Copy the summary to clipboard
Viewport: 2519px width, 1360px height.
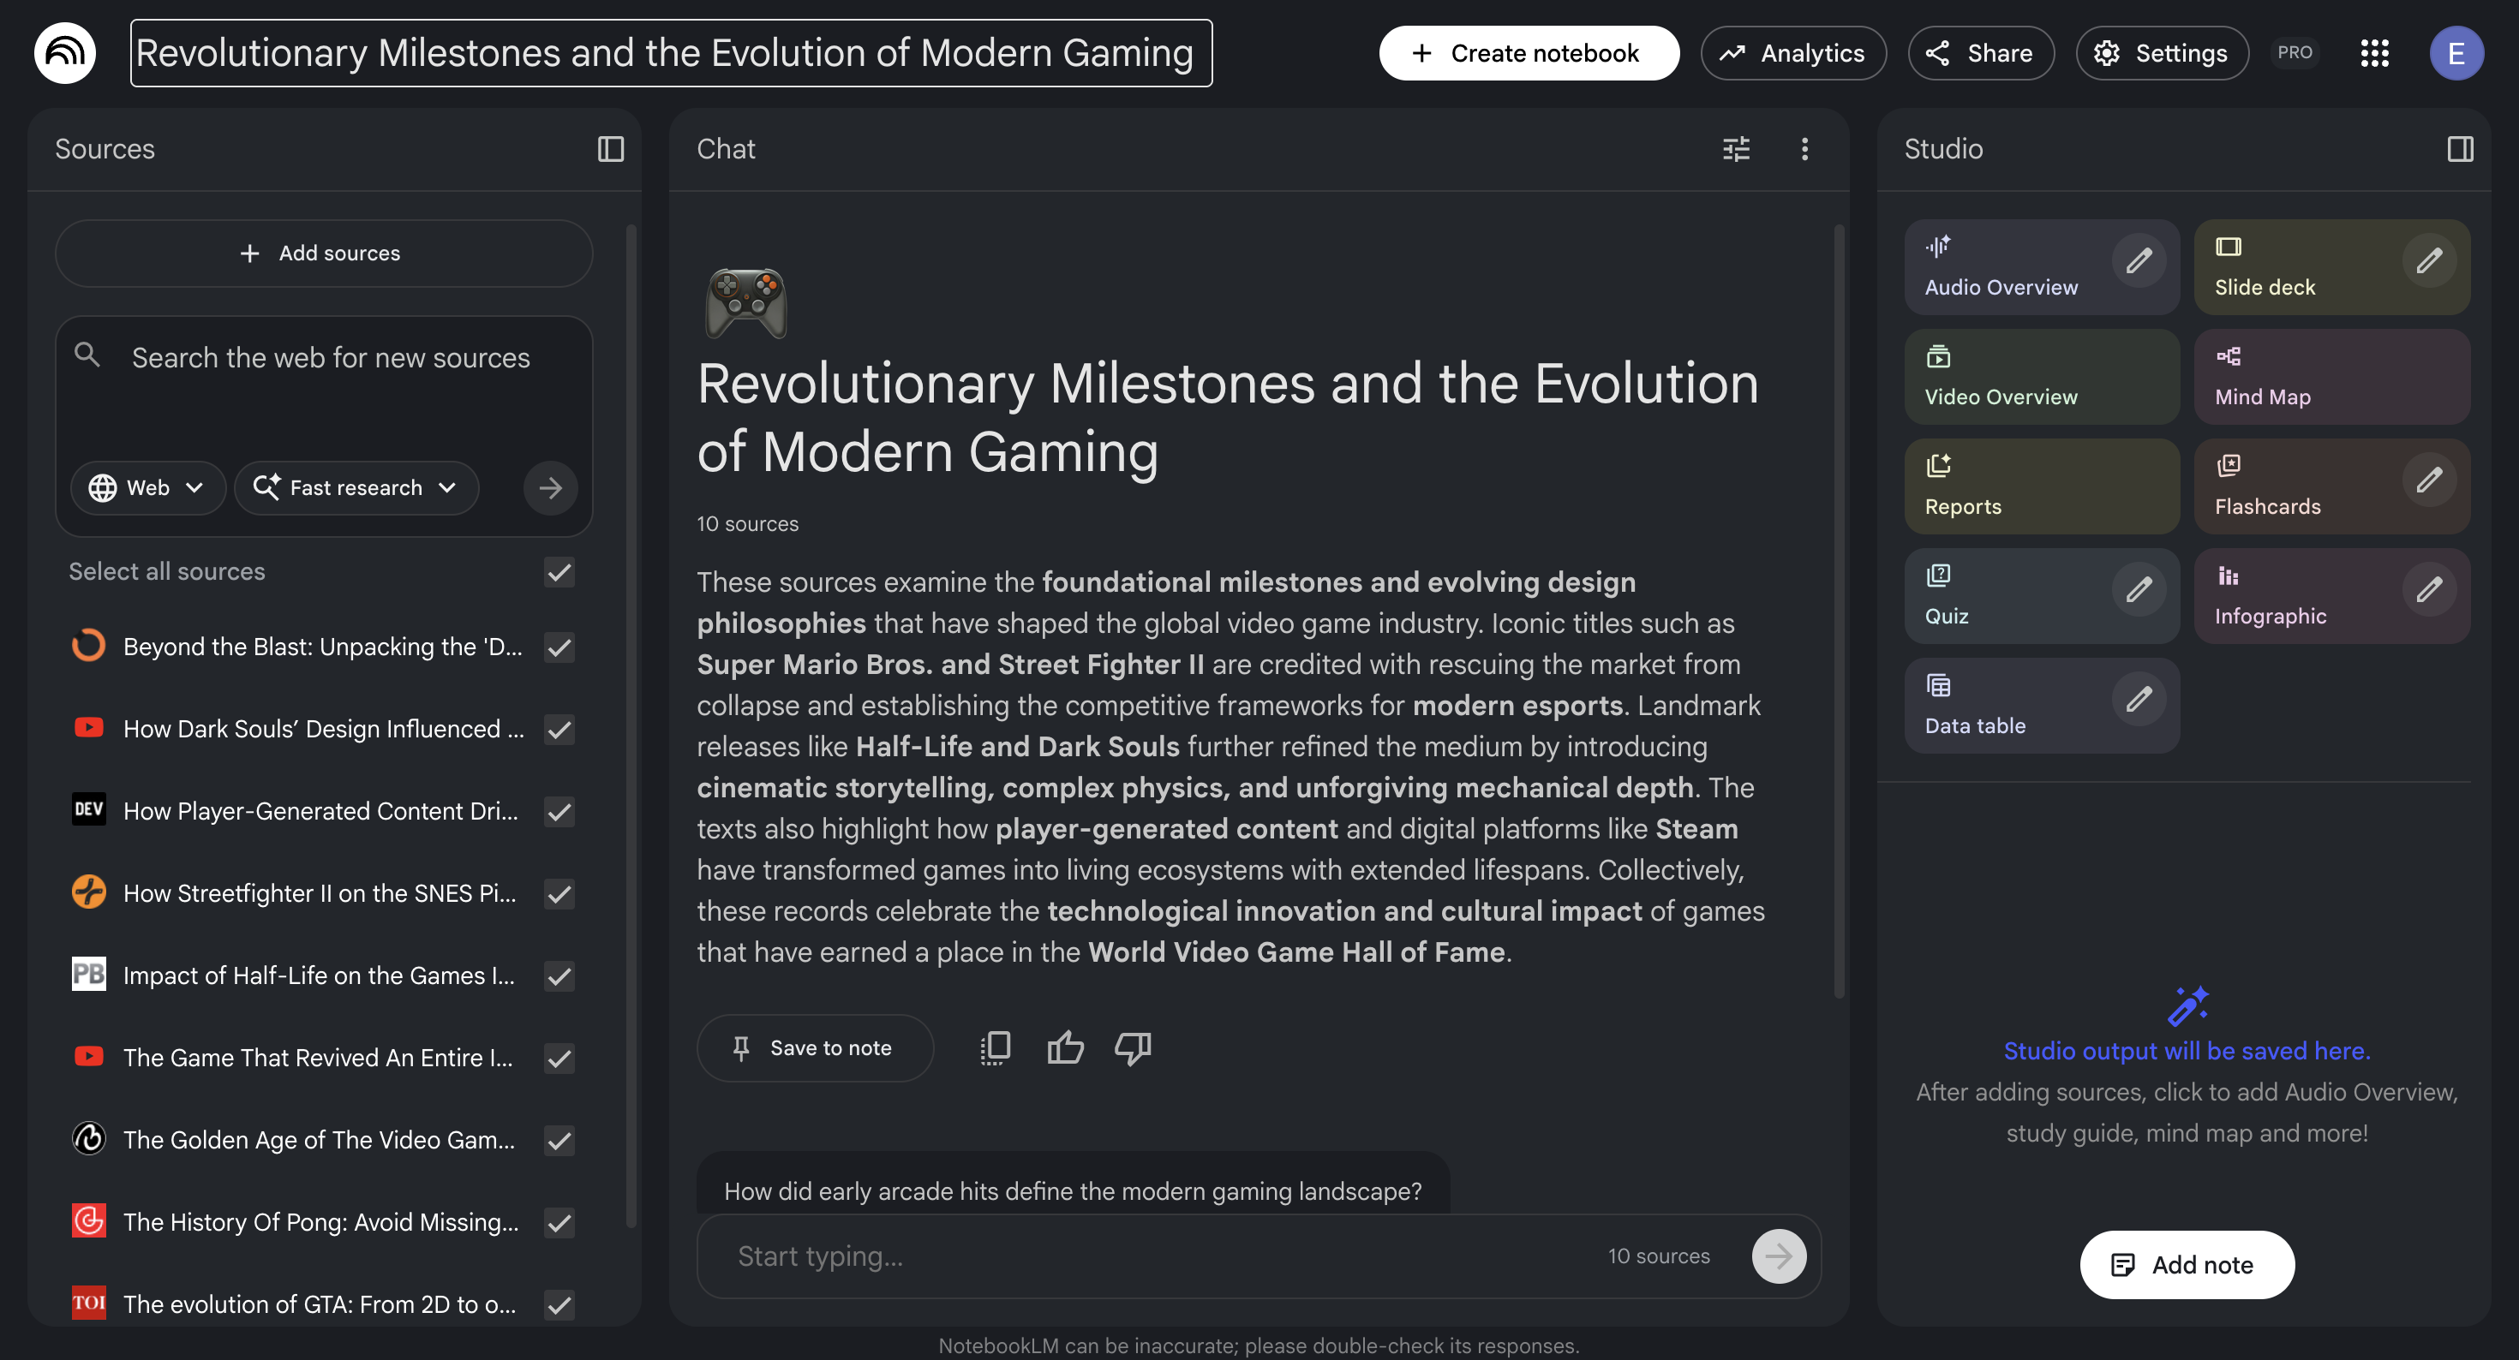pyautogui.click(x=996, y=1047)
